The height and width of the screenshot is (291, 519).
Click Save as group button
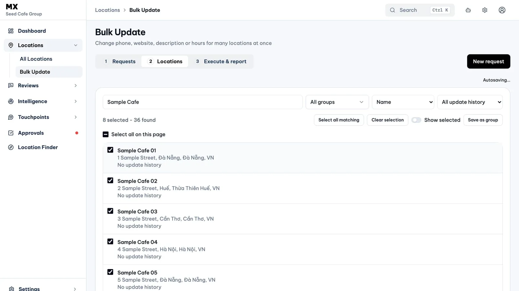pyautogui.click(x=483, y=120)
